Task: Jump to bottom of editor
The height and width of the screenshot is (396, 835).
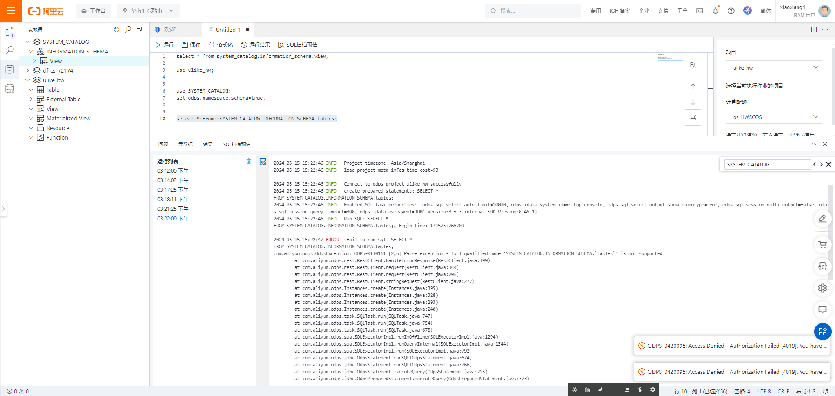Action: 693,103
